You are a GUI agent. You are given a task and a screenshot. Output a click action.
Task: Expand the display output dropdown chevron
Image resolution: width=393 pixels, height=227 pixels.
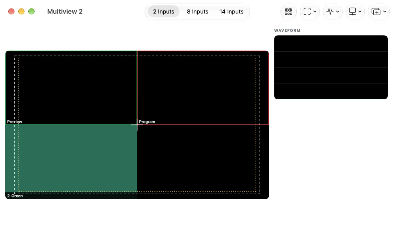(360, 12)
